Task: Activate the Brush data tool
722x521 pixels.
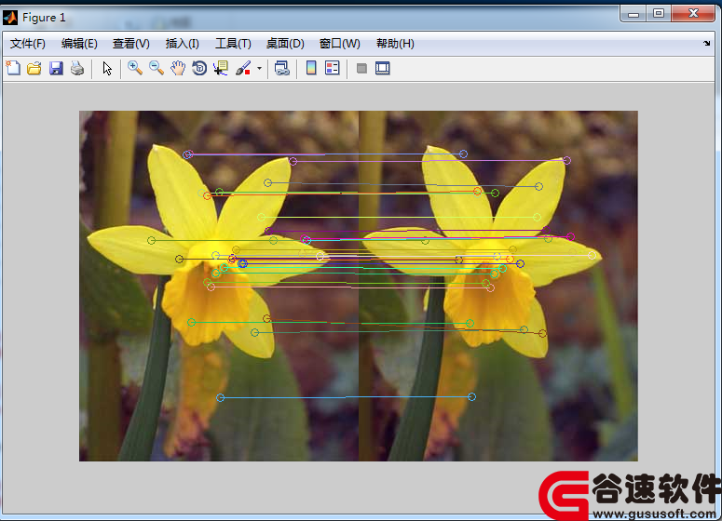Action: (x=242, y=68)
